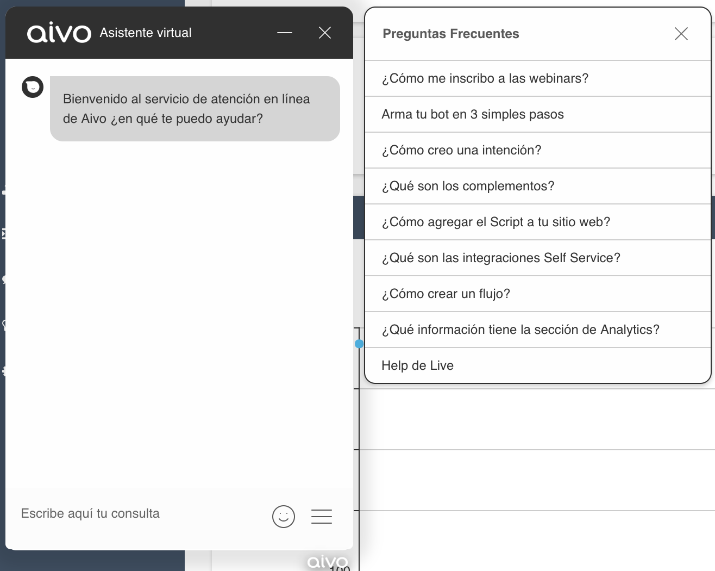Open '¿Qué son los complementos?' question
Screen dimensions: 715x571
point(538,186)
